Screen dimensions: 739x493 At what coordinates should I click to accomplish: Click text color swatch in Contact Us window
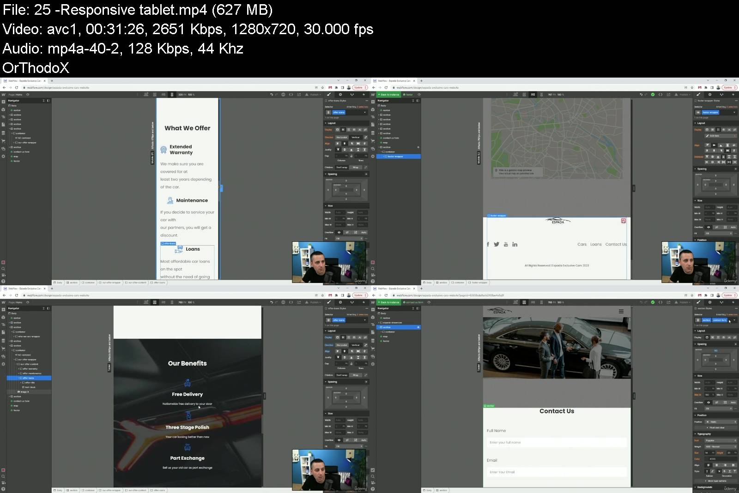click(x=707, y=459)
